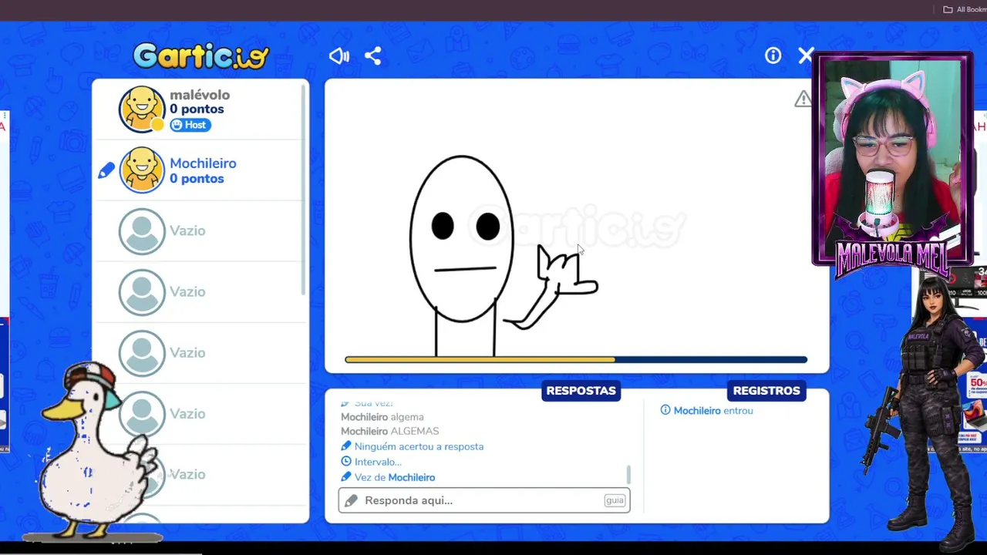Click '0 pontos' under malévolo
Image resolution: width=987 pixels, height=555 pixels.
tap(197, 109)
